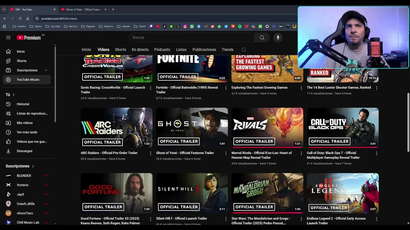Screen dimensions: 410x230
Task: Go back in the browser
Action: tap(5, 19)
